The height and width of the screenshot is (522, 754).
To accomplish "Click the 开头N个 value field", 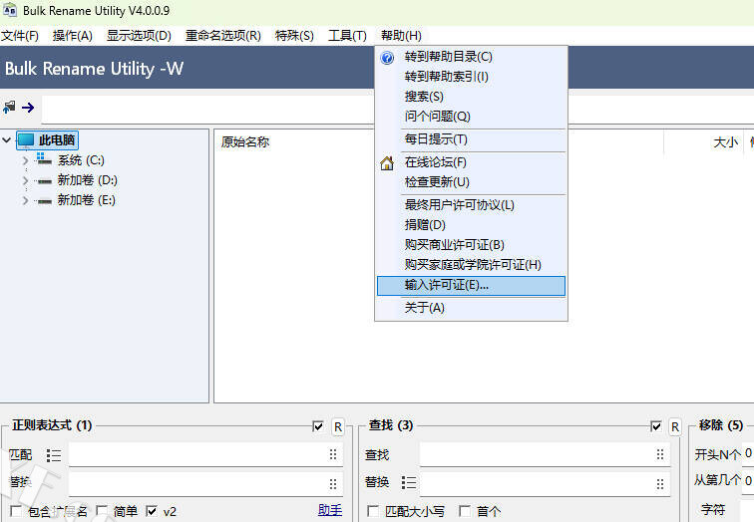I will pyautogui.click(x=748, y=453).
